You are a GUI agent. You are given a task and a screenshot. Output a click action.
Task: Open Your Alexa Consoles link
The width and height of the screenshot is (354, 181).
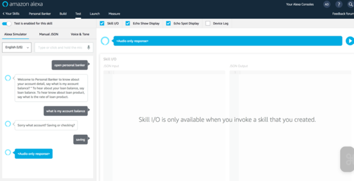pyautogui.click(x=300, y=4)
